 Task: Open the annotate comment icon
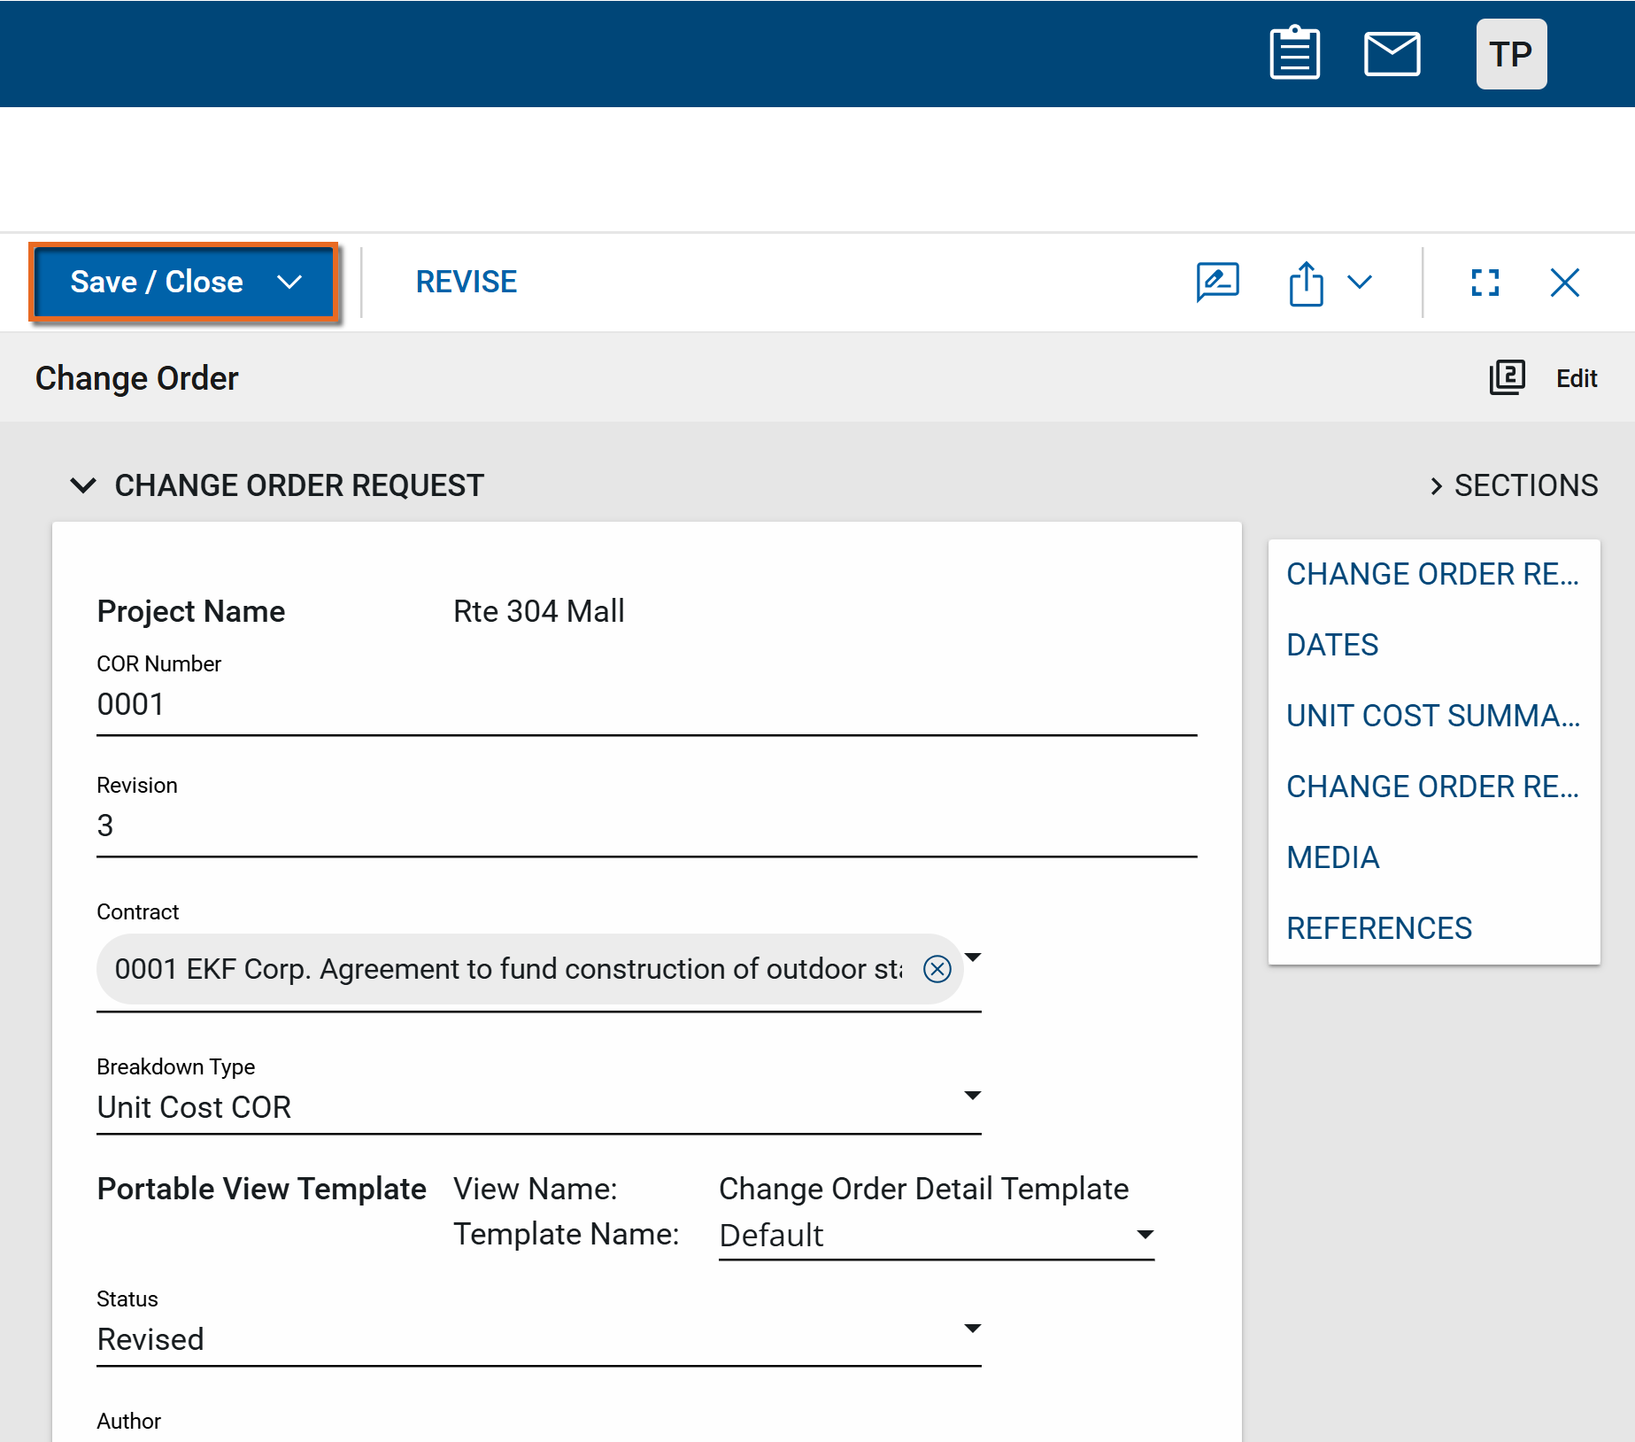(x=1217, y=283)
